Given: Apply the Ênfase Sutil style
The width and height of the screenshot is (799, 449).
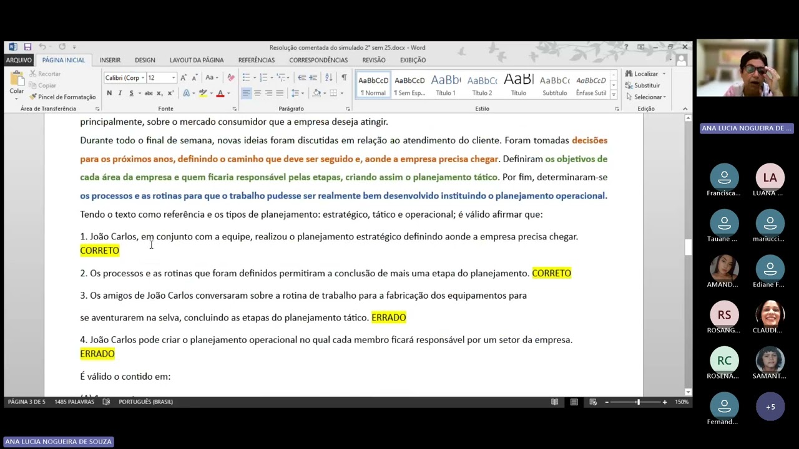Looking at the screenshot, I should pyautogui.click(x=591, y=85).
